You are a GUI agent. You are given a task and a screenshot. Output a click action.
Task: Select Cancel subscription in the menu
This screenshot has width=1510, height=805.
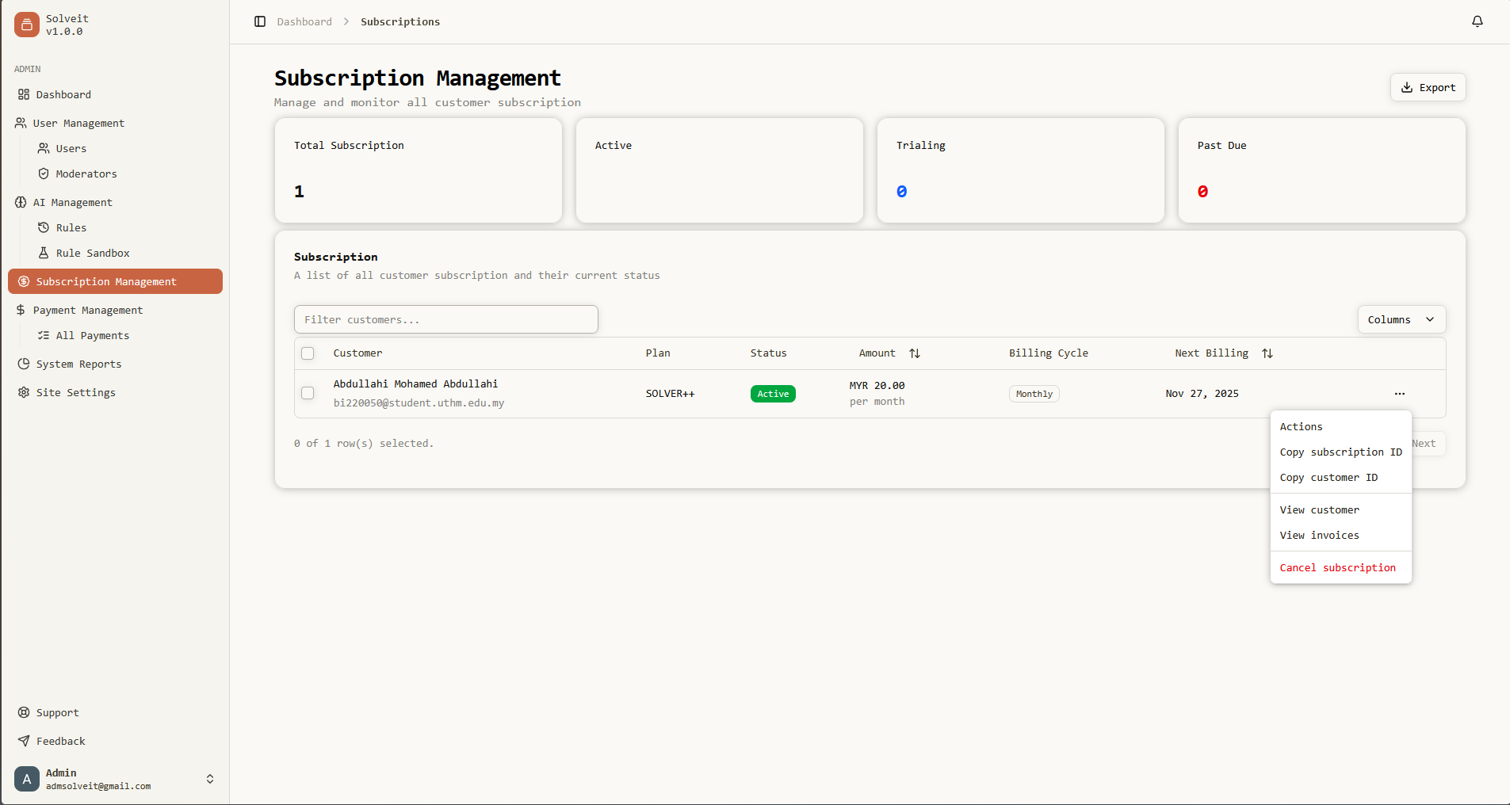(x=1337, y=567)
